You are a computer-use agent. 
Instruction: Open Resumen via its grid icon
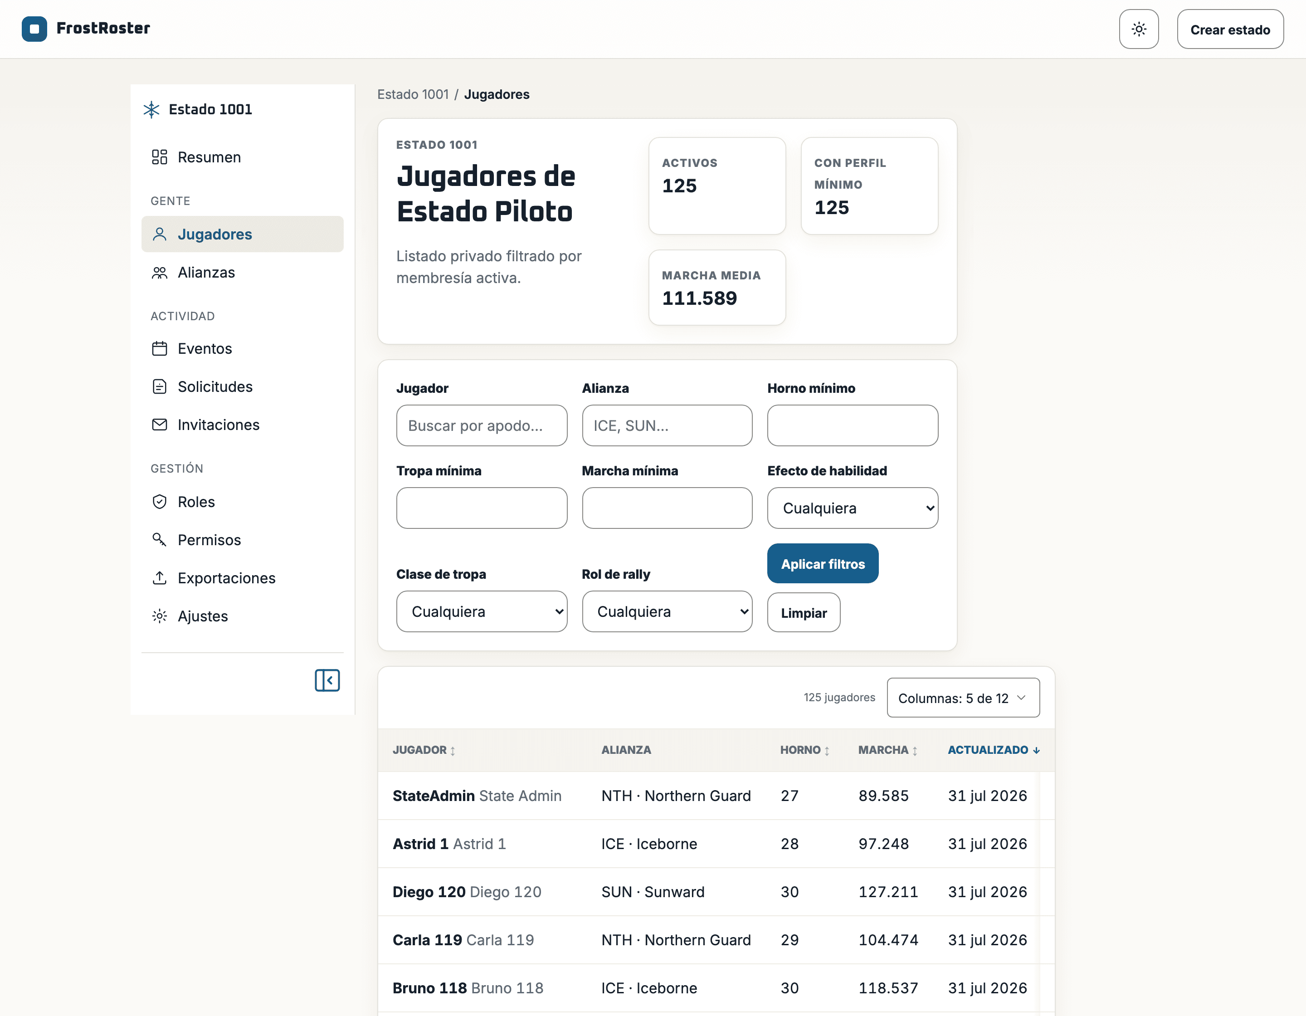[x=159, y=157]
